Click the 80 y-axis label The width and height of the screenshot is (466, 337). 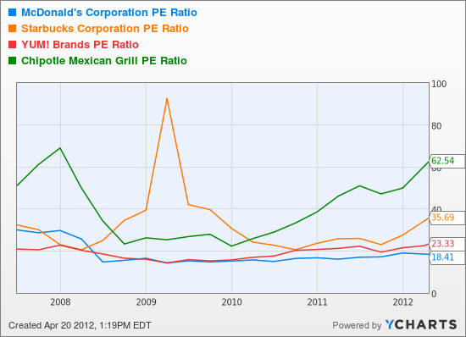[436, 126]
